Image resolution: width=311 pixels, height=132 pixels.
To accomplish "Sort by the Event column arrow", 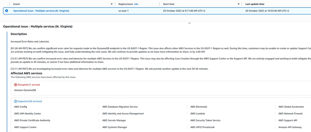I will 112,4.
